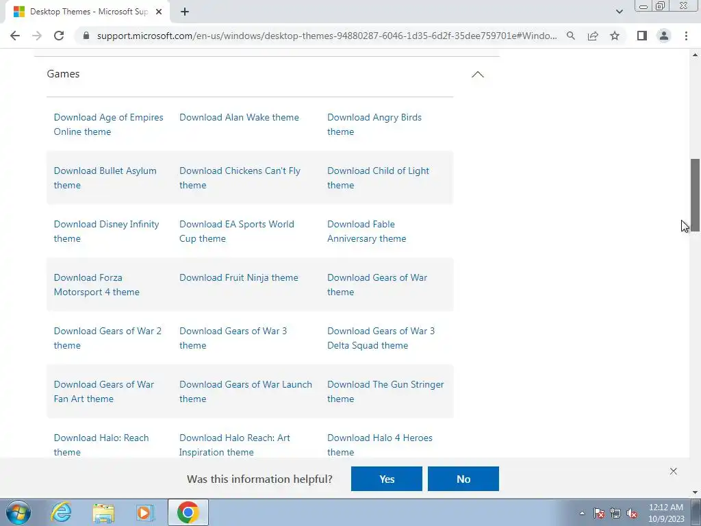Reload the current page
Screen dimensions: 701x526
coord(59,36)
